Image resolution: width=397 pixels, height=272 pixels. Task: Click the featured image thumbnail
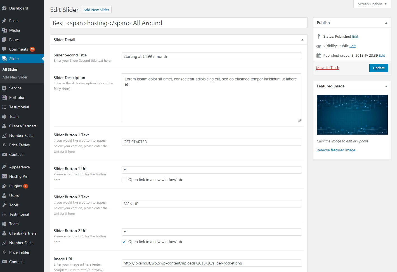[352, 114]
